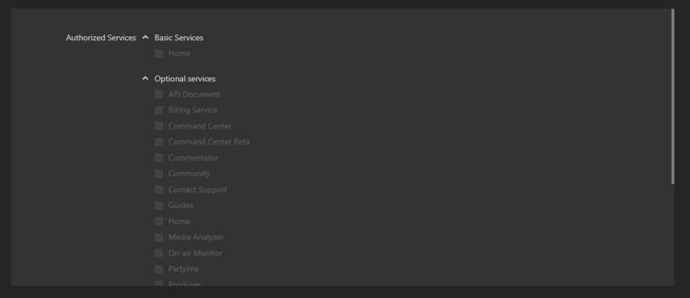Toggle the Billing Service checkbox

(x=159, y=110)
